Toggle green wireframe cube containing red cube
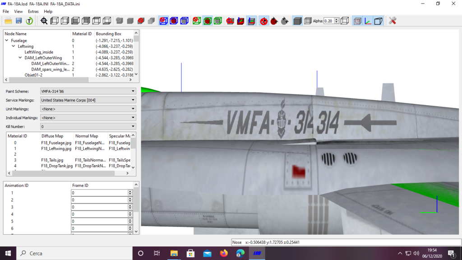The width and height of the screenshot is (462, 260). tap(208, 21)
